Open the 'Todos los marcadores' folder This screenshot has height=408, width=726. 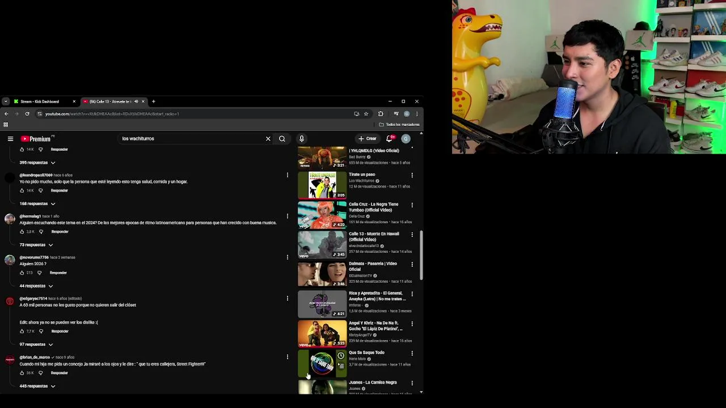400,125
